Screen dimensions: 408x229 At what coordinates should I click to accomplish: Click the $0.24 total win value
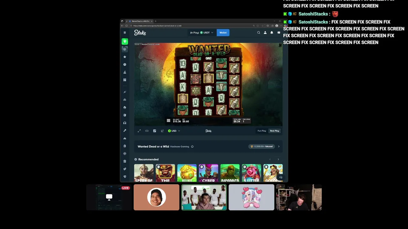(237, 121)
